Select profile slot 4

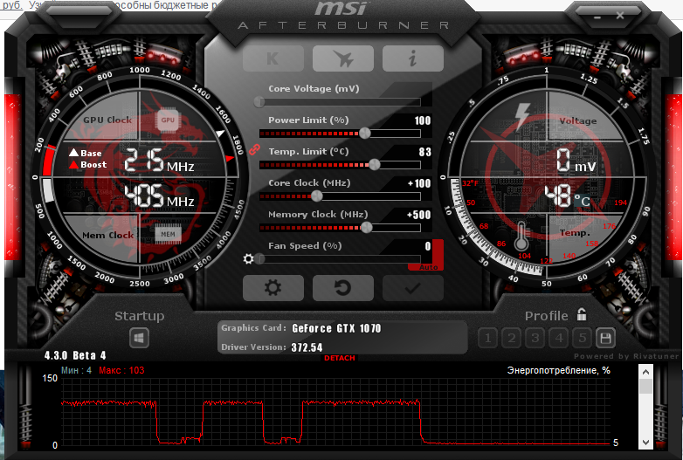(558, 338)
